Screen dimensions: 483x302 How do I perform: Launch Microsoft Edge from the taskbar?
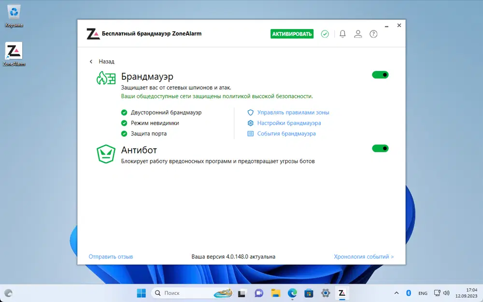point(292,293)
